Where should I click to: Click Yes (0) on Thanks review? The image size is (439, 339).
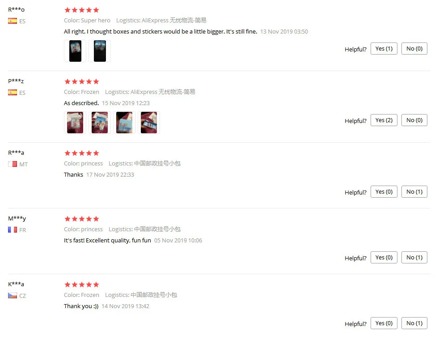click(x=384, y=191)
